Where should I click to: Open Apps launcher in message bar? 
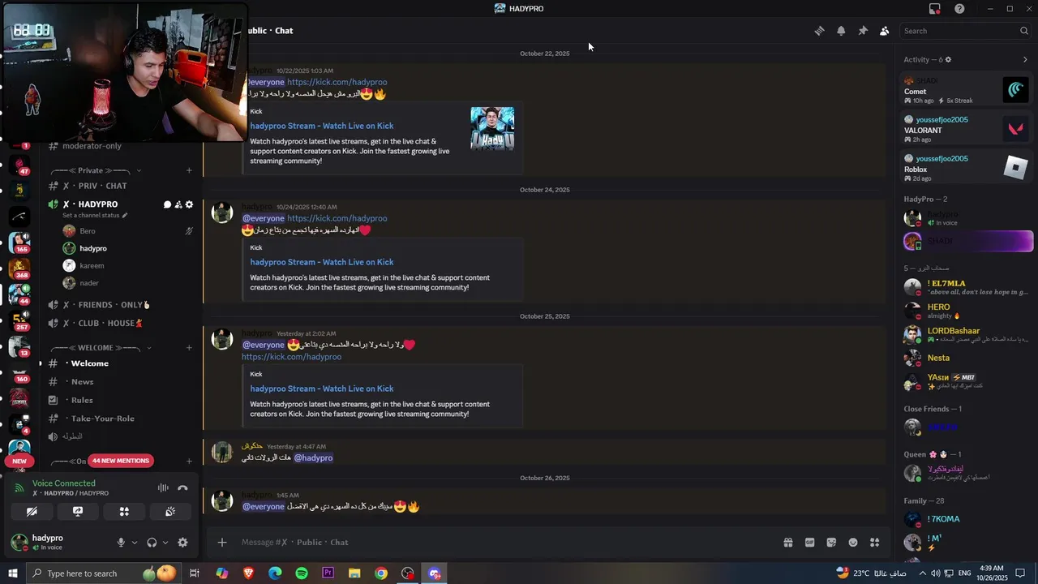coord(875,543)
